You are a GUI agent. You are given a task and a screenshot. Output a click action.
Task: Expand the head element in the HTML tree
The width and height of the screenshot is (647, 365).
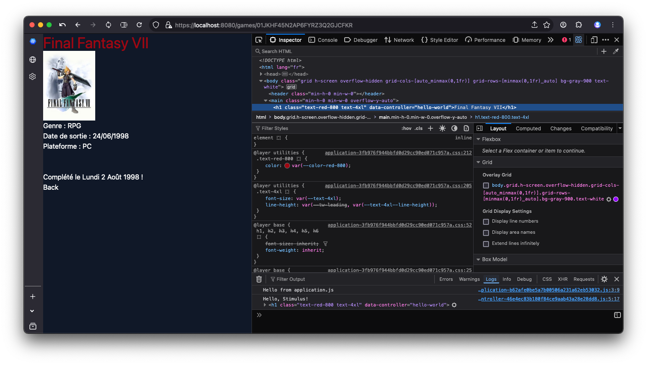pyautogui.click(x=261, y=74)
